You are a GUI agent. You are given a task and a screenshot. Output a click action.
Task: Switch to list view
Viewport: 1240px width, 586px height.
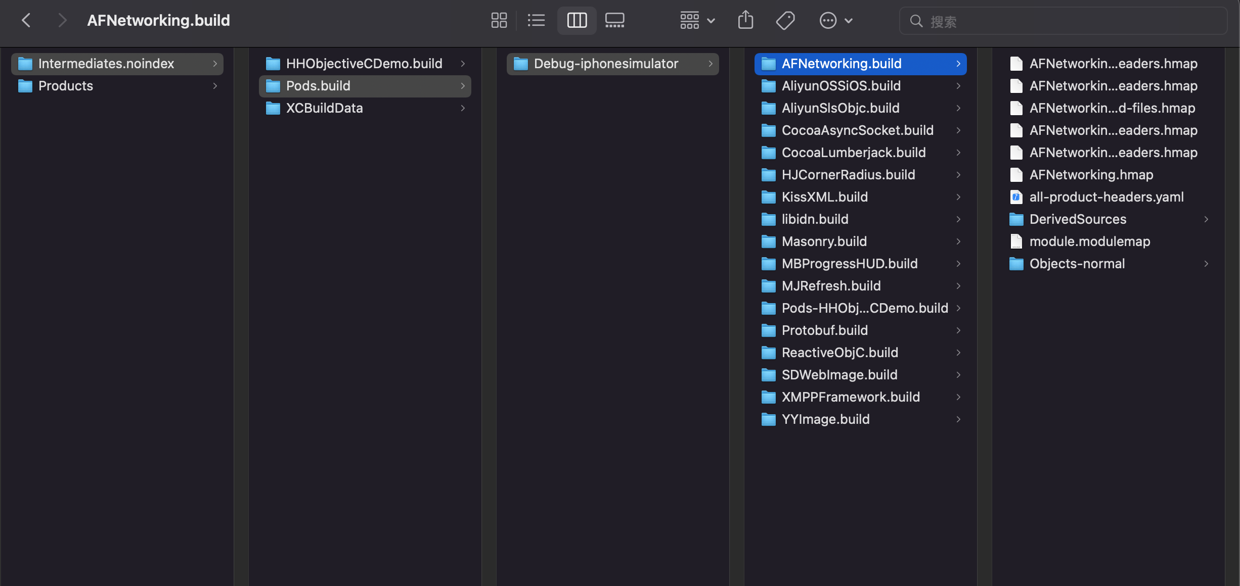point(536,21)
